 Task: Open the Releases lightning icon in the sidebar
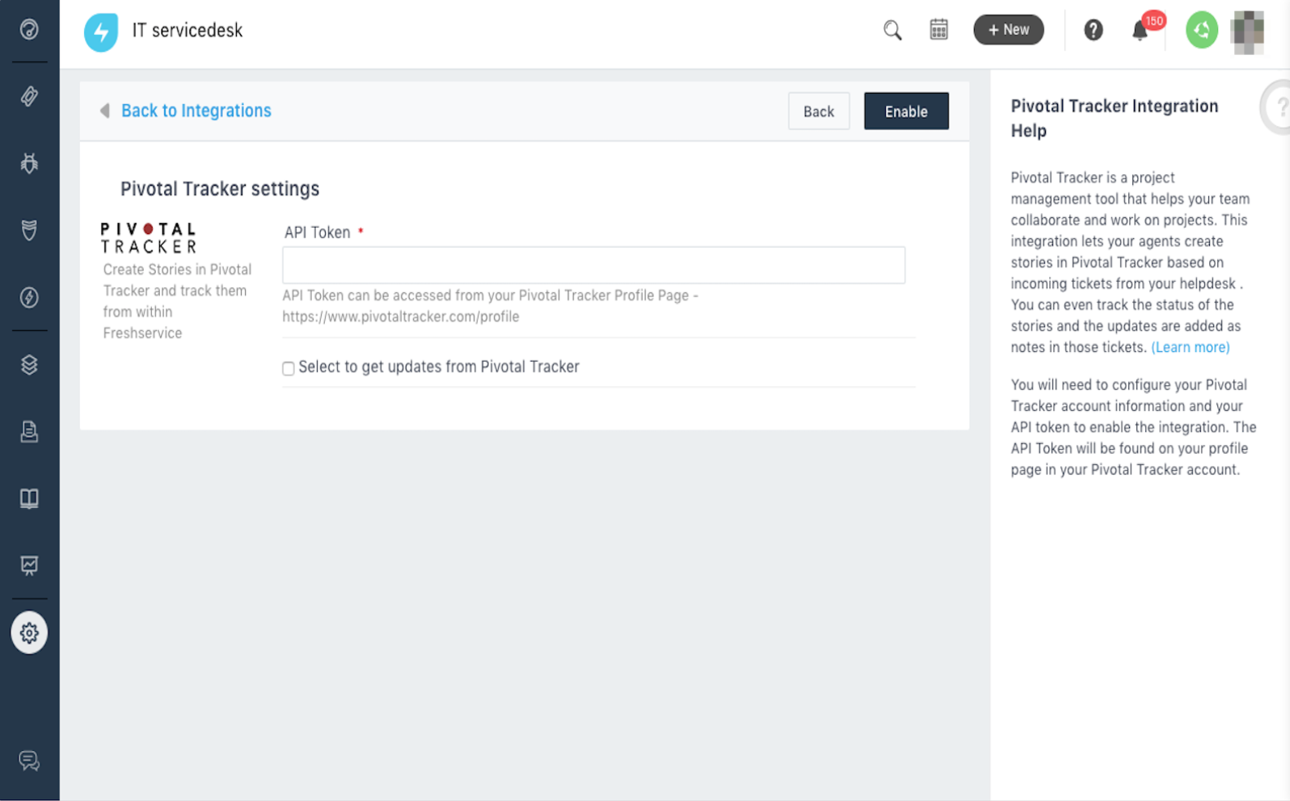point(29,298)
